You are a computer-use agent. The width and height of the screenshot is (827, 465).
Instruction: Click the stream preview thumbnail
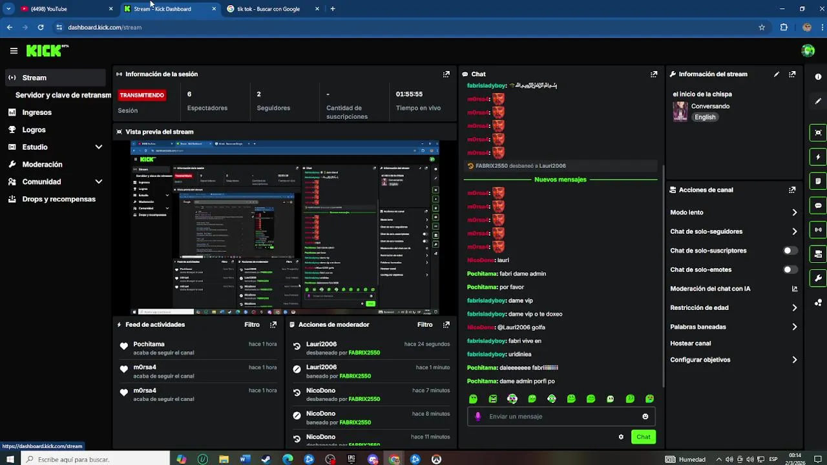click(x=285, y=228)
